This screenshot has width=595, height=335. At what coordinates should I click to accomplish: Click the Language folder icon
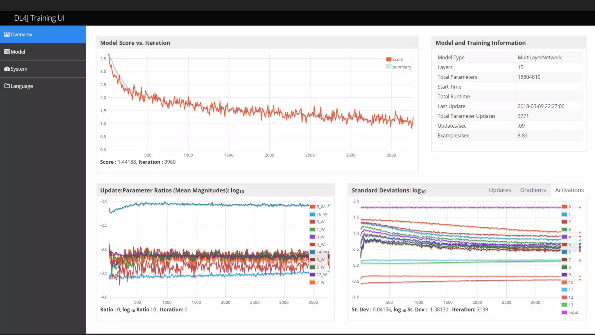[7, 86]
